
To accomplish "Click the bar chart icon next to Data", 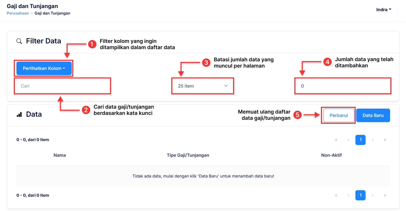I will (x=19, y=114).
